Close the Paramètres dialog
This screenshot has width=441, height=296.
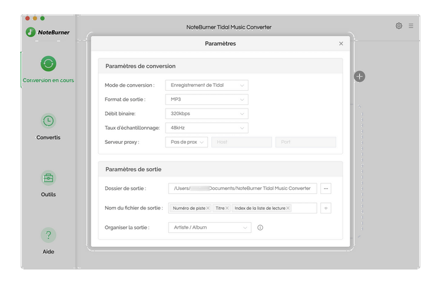tap(341, 44)
